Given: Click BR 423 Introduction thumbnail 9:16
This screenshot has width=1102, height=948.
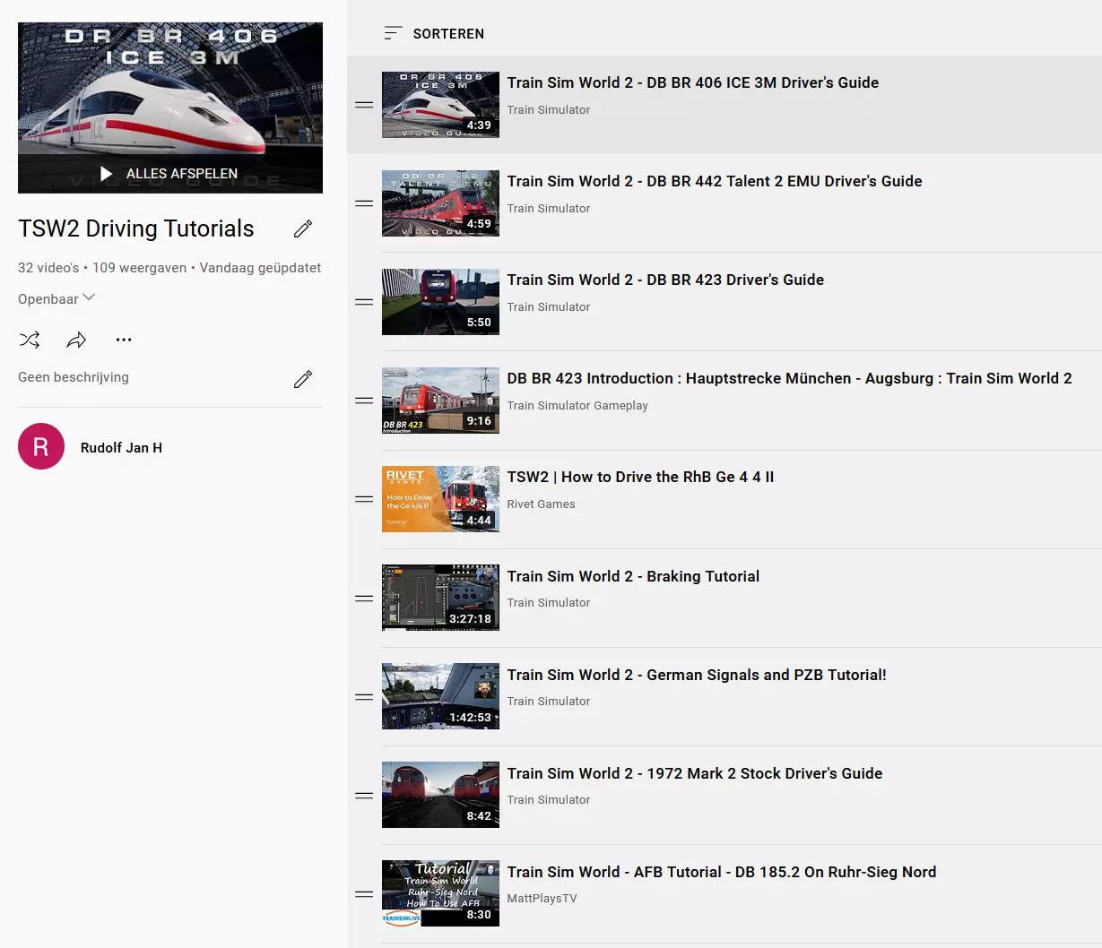Looking at the screenshot, I should coord(440,401).
